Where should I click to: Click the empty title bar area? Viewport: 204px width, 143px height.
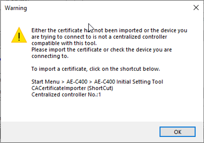(x=101, y=7)
